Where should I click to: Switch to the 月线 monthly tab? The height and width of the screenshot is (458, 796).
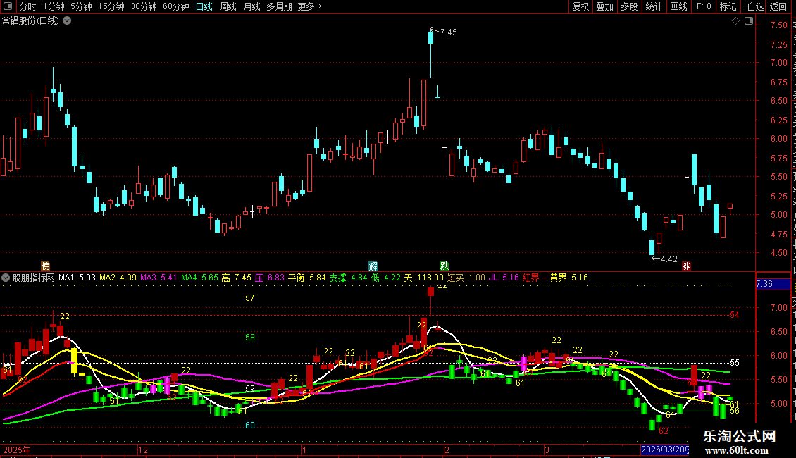tap(251, 6)
